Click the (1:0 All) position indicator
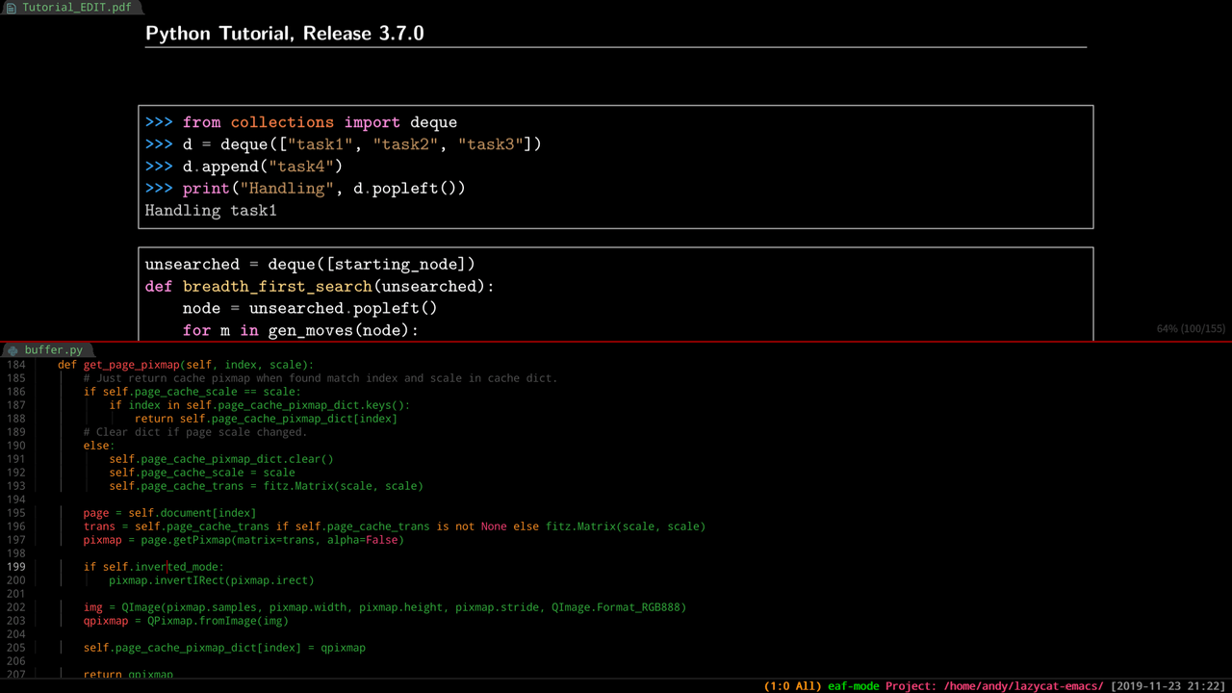 [793, 686]
